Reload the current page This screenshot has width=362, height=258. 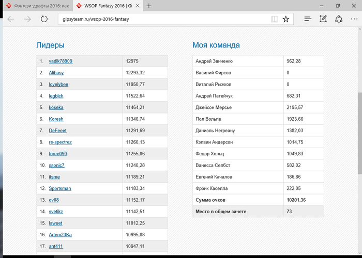[44, 19]
